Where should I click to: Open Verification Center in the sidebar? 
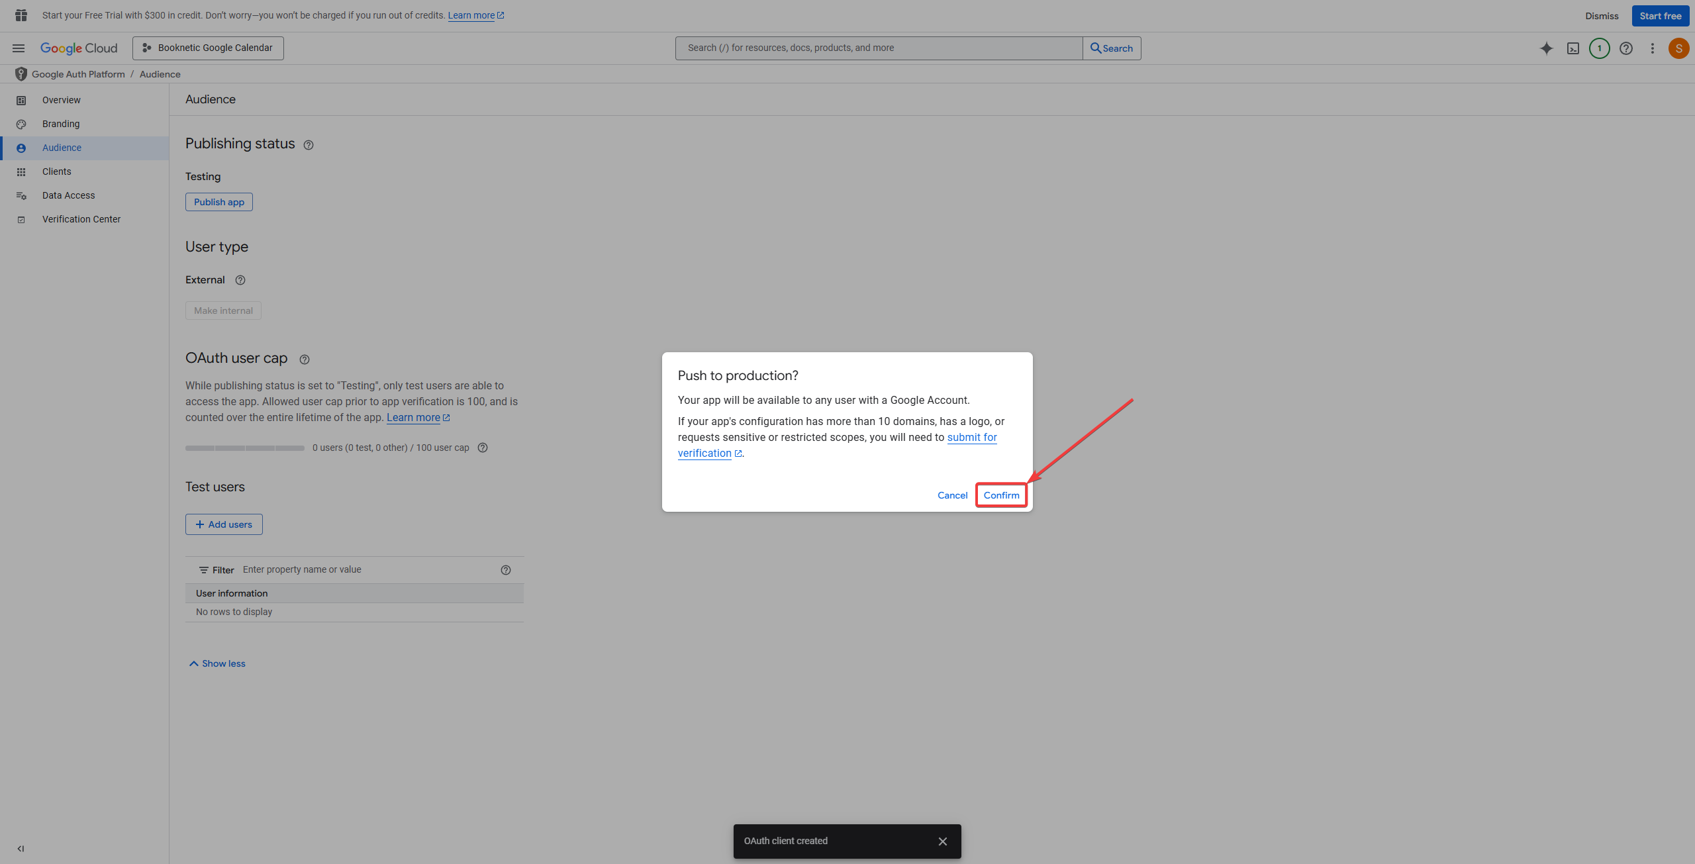[x=85, y=219]
